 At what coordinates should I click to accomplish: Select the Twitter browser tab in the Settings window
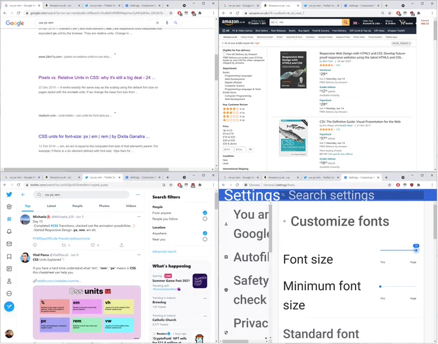coord(321,177)
